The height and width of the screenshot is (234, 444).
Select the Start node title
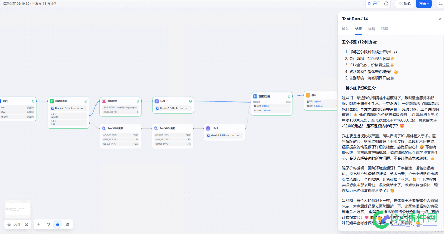(x=5, y=101)
